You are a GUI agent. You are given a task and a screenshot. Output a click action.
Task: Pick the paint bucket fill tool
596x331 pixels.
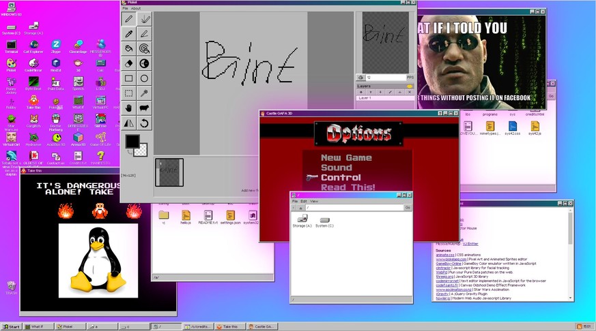tap(129, 48)
